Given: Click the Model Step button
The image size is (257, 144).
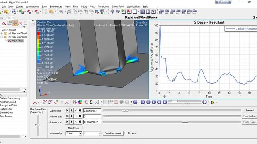Looking at the screenshot, I should click(73, 128).
